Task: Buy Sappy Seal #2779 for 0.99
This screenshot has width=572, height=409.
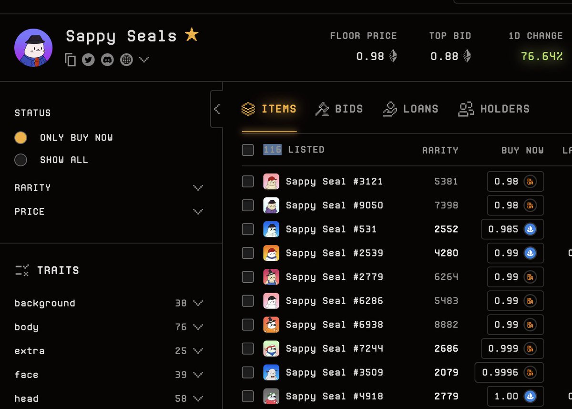Action: point(515,277)
